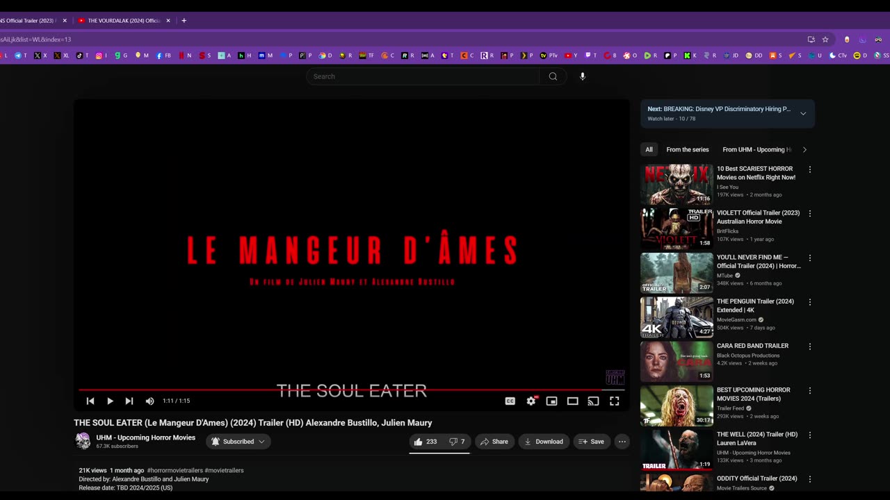Open the Netflix N bookmark

tap(185, 56)
